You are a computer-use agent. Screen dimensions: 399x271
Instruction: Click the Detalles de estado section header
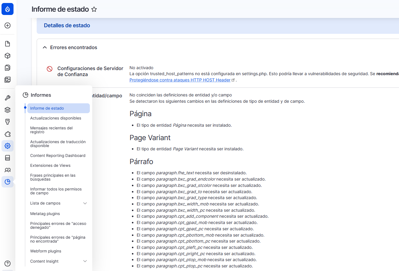[x=67, y=25]
